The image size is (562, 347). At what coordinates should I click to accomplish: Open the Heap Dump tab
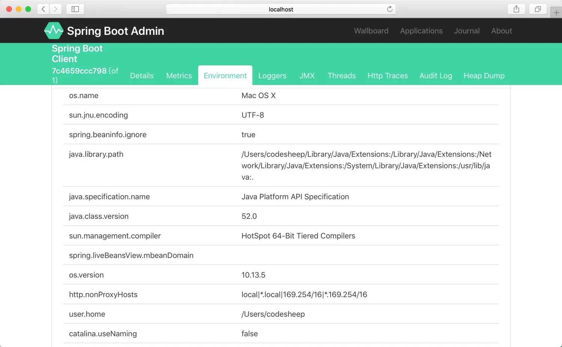tap(484, 76)
